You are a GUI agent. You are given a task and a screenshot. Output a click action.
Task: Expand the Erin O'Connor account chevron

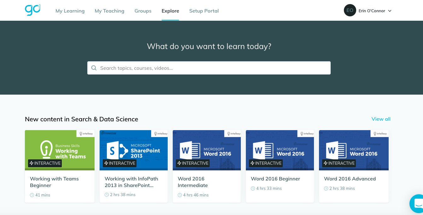tap(390, 11)
